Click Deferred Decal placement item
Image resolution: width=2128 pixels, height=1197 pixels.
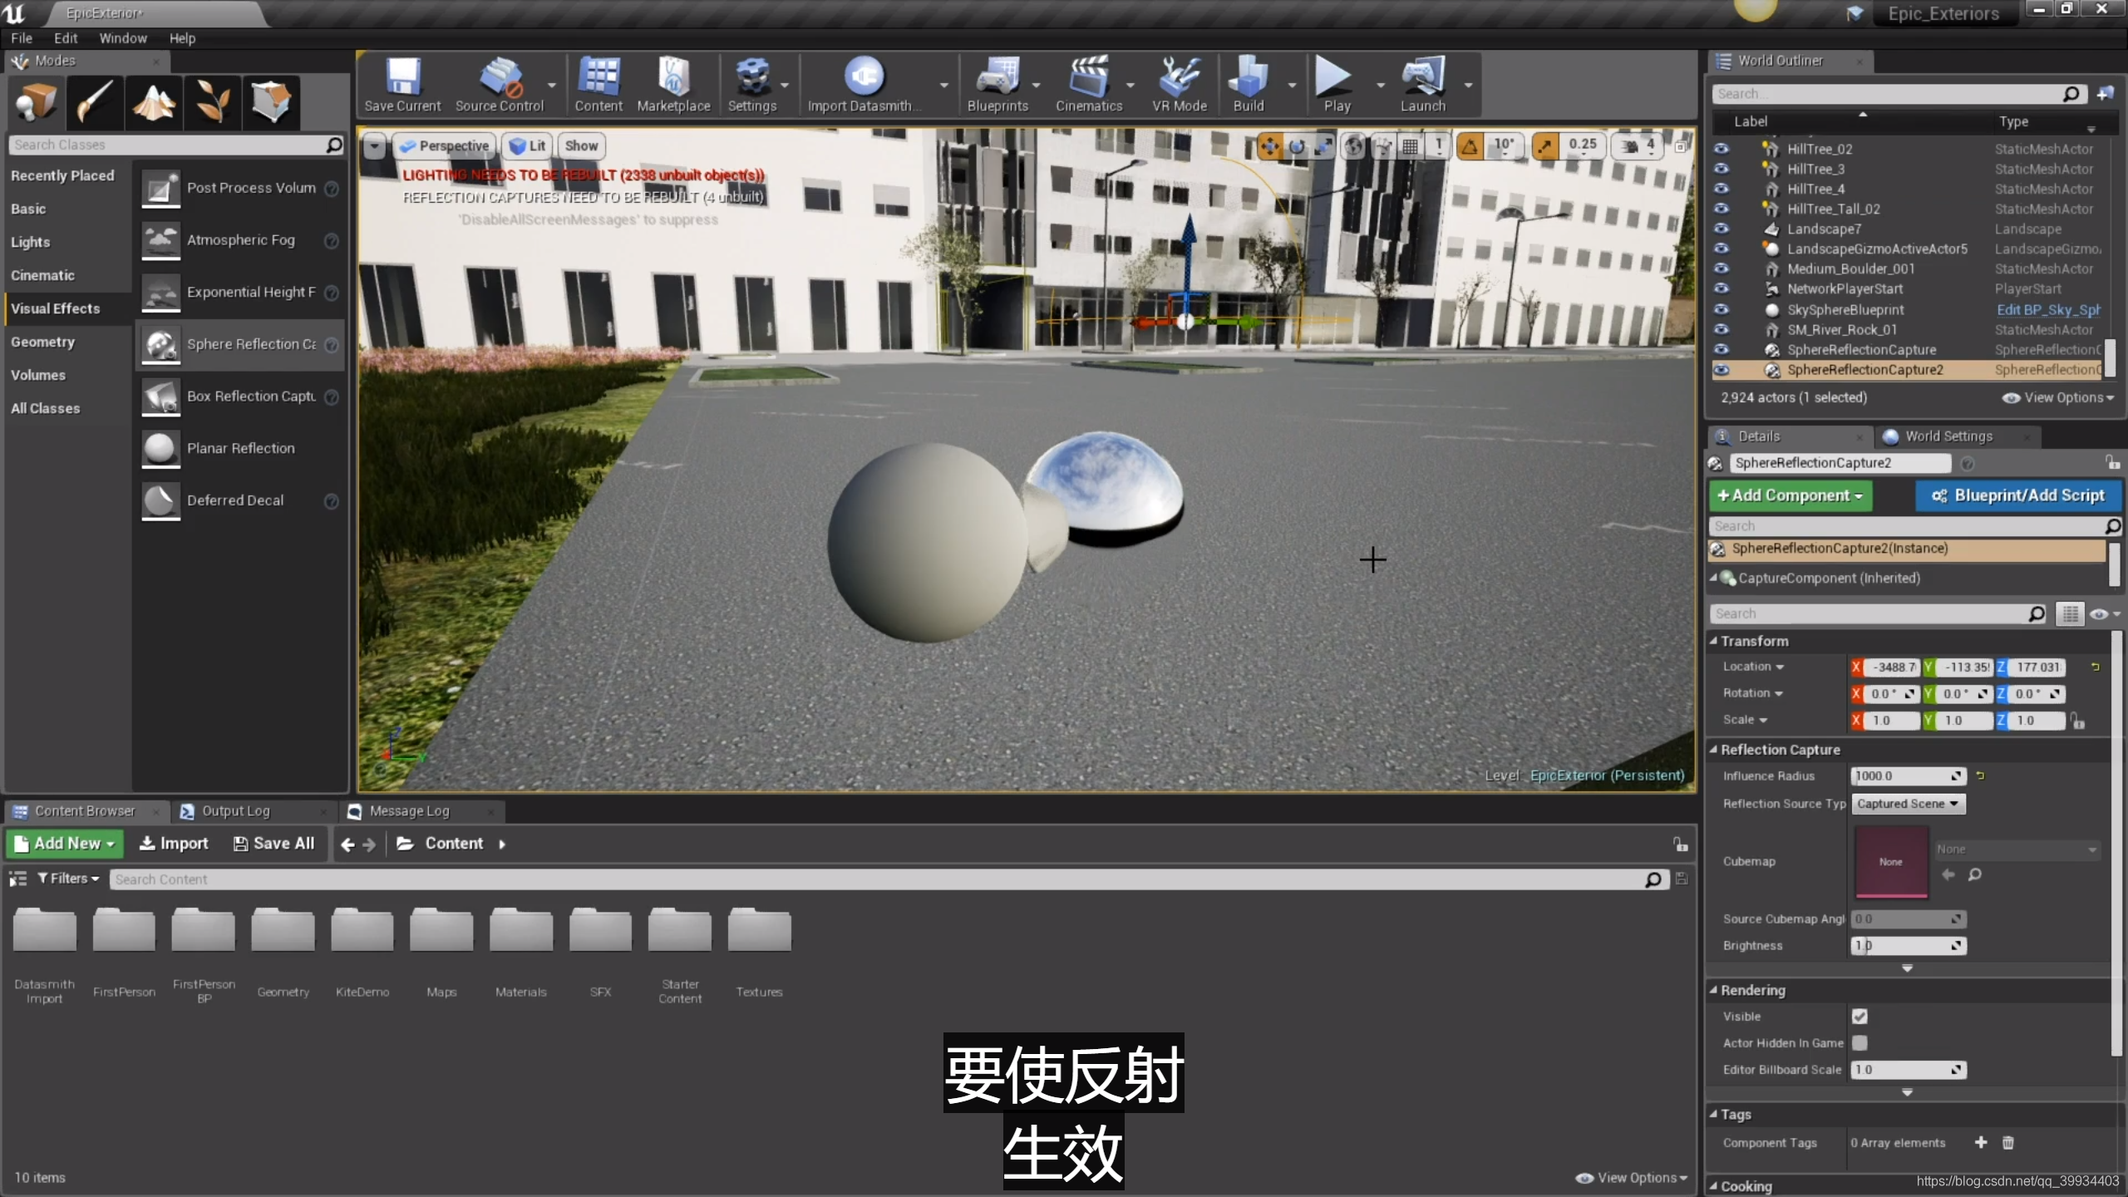pyautogui.click(x=240, y=500)
